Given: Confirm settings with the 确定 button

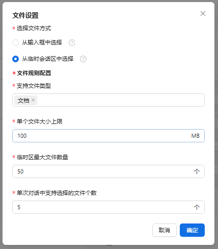Looking at the screenshot, I should [x=192, y=230].
